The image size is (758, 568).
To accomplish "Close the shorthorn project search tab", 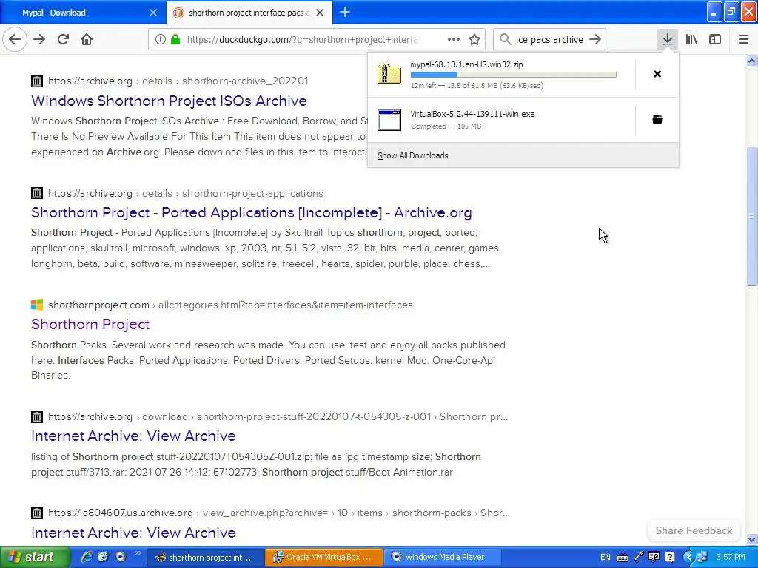I will [x=320, y=13].
